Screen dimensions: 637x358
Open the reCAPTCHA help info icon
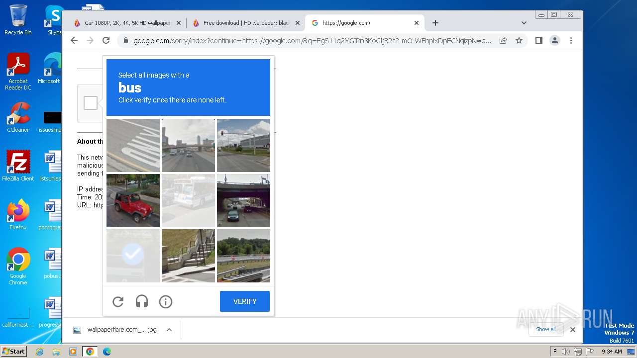point(166,301)
